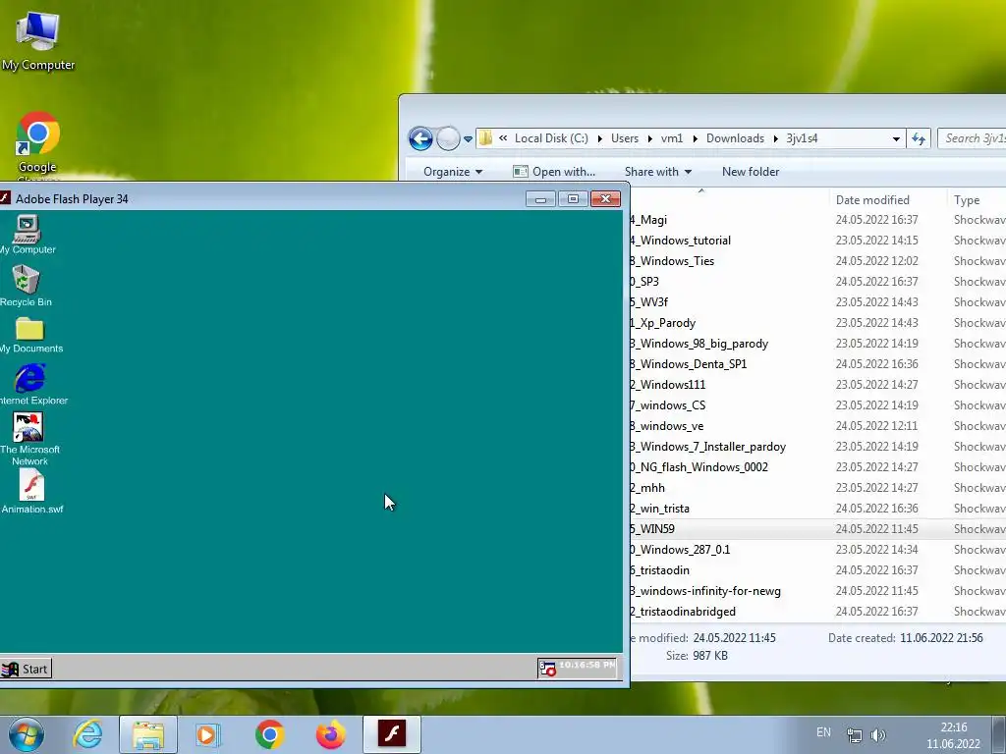Click the EN language indicator

click(824, 732)
